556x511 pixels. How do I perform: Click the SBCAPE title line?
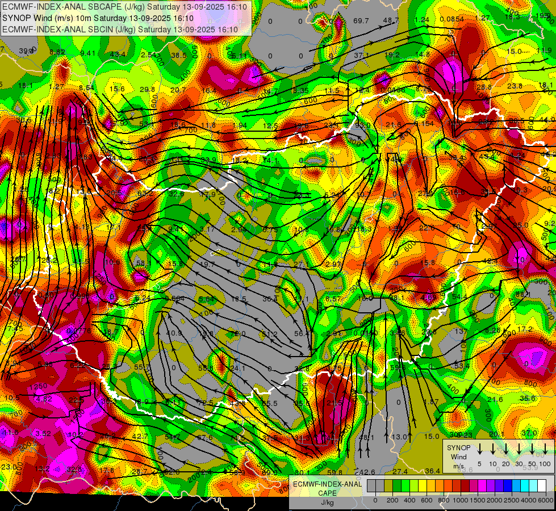[x=124, y=7]
